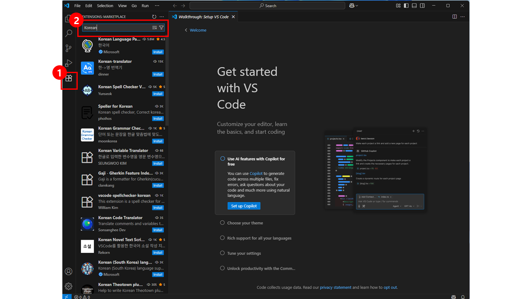Viewport: 532px width, 299px height.
Task: Select Rich support for all your languages step
Action: [259, 238]
